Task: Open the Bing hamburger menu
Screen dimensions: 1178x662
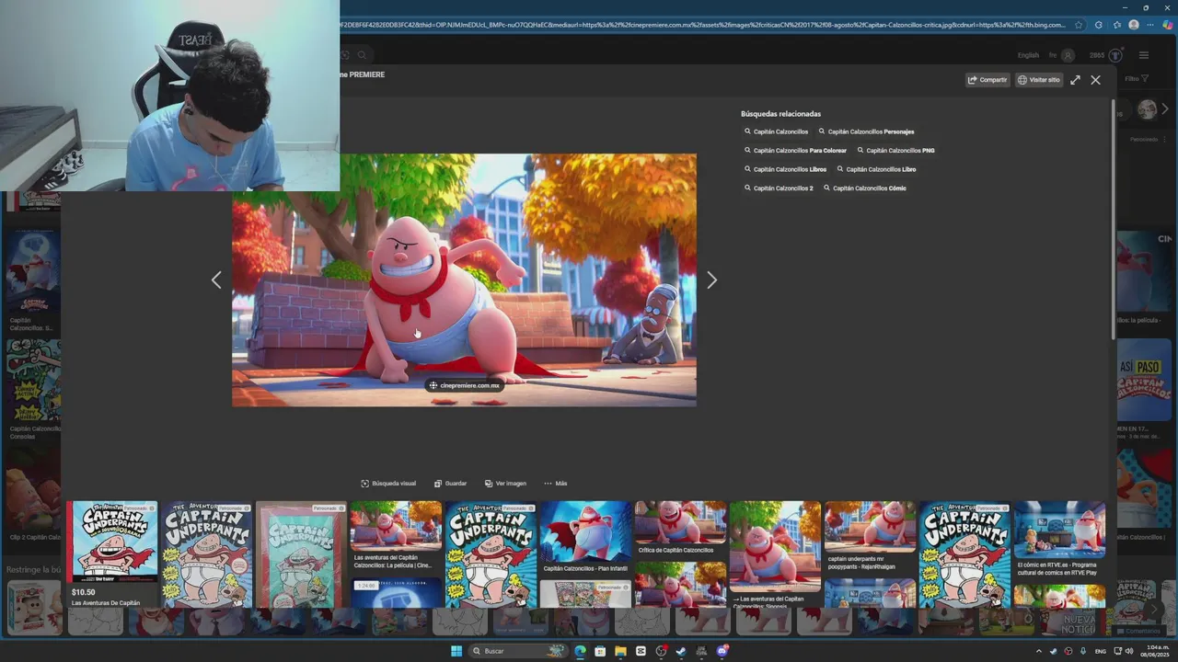Action: coord(1144,55)
